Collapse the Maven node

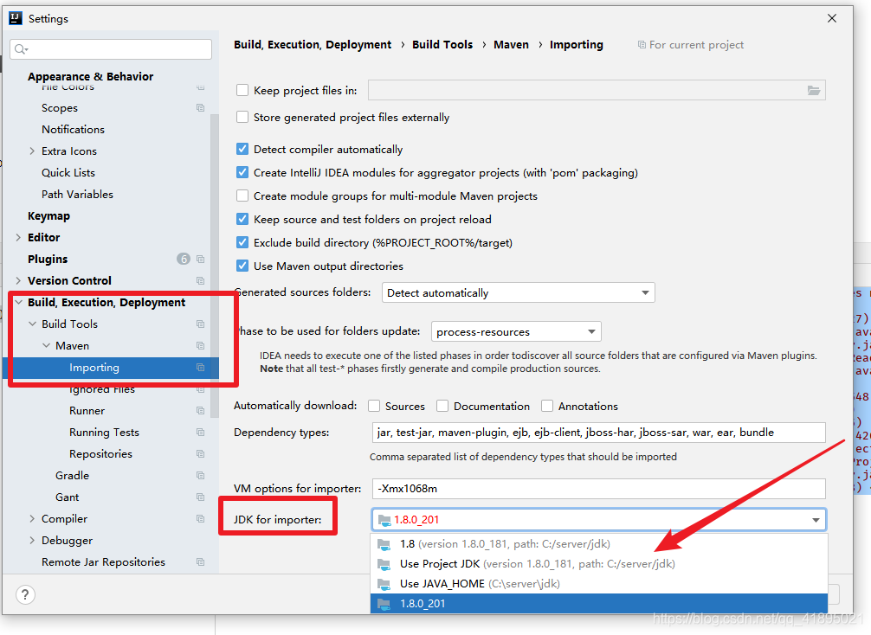46,346
